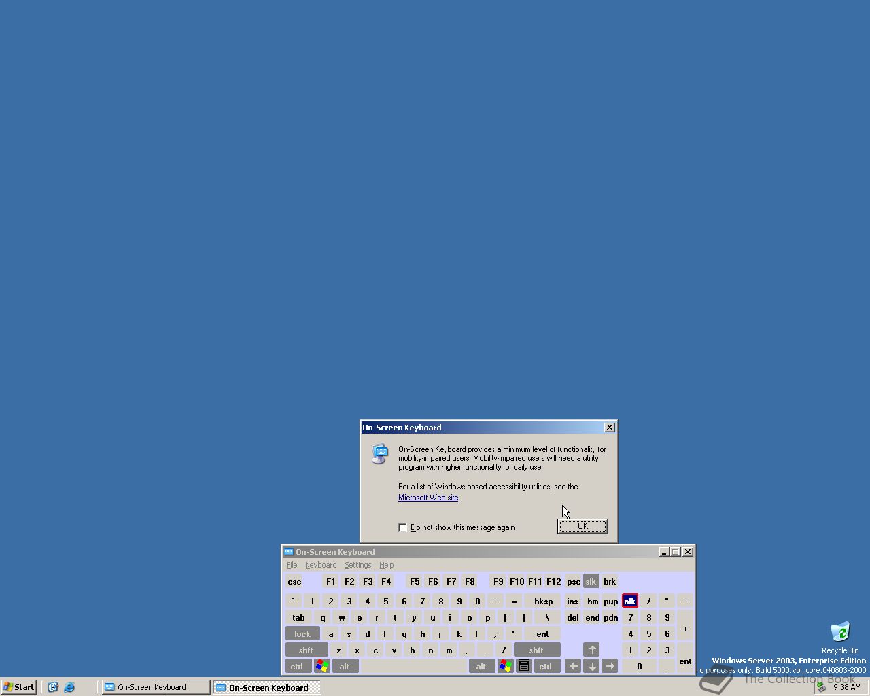Click the ins insert key
The width and height of the screenshot is (870, 696).
tap(572, 601)
